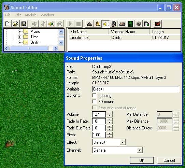Viewport: 185px width, 168px height.
Task: Open a file with the folder icon
Action: point(16,24)
